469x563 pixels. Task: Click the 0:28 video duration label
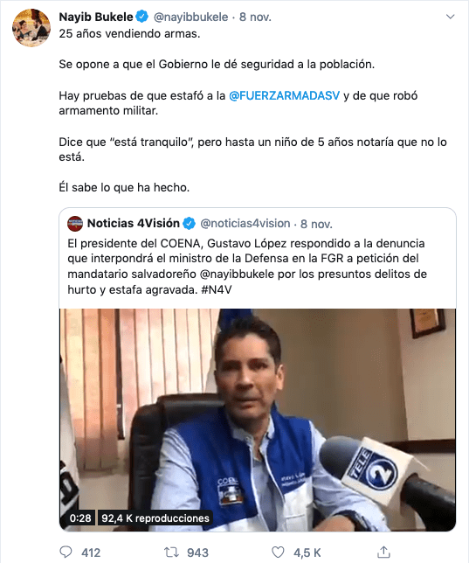tap(80, 518)
